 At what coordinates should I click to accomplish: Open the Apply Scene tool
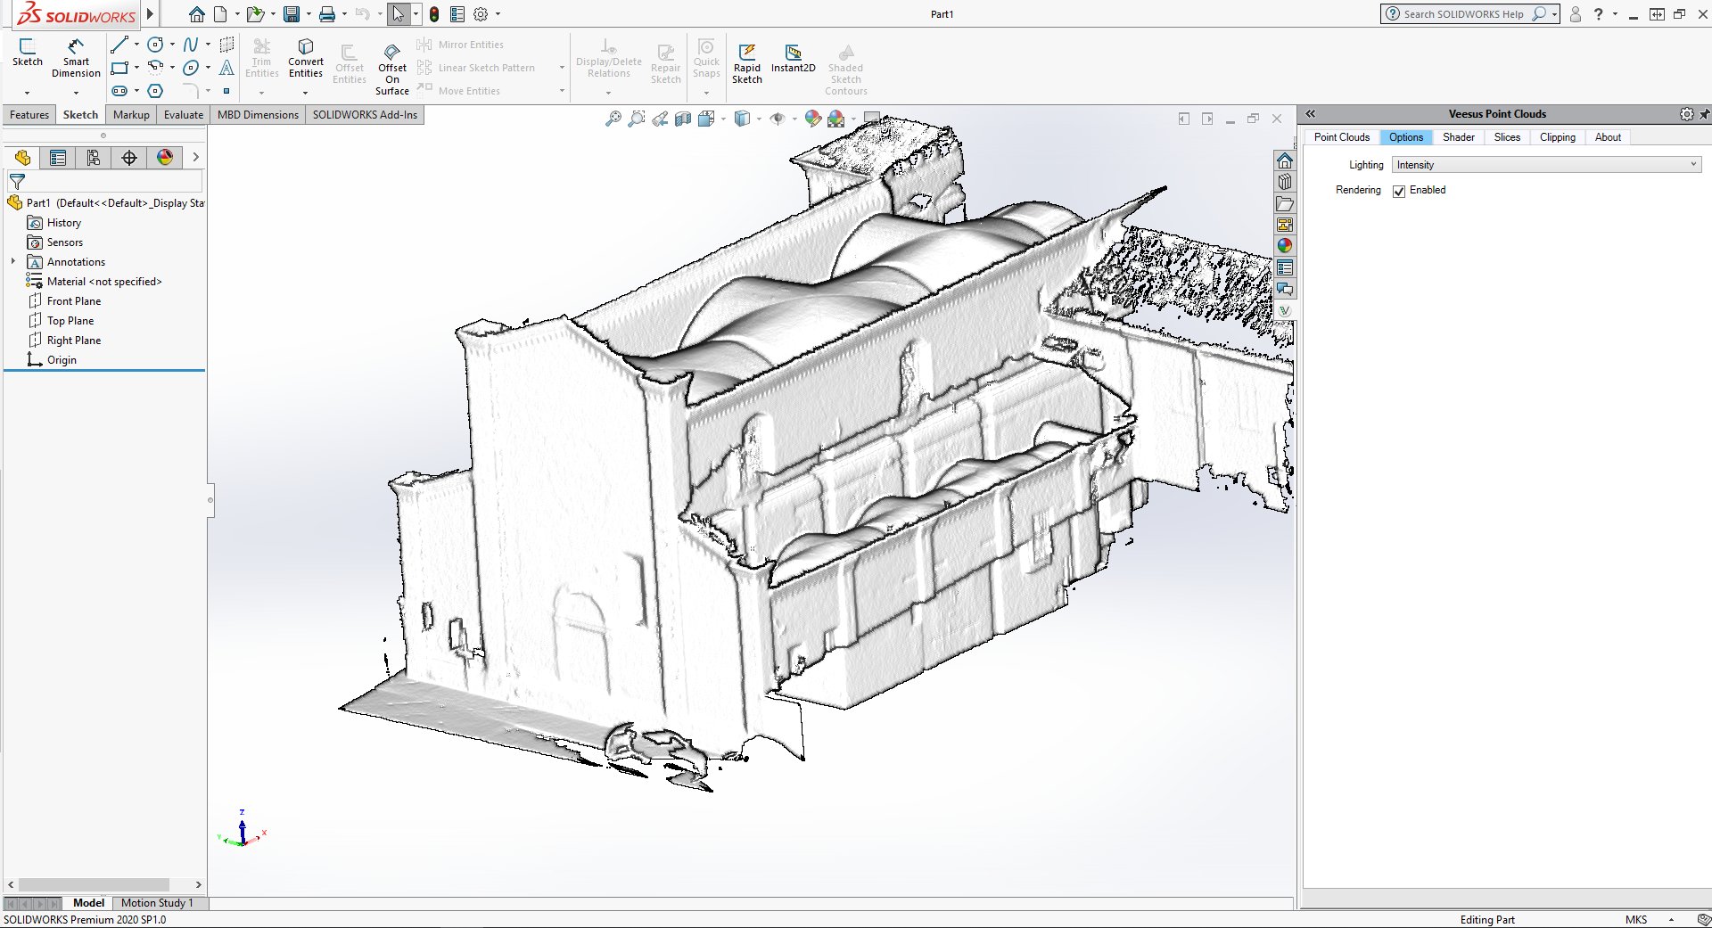(x=835, y=119)
